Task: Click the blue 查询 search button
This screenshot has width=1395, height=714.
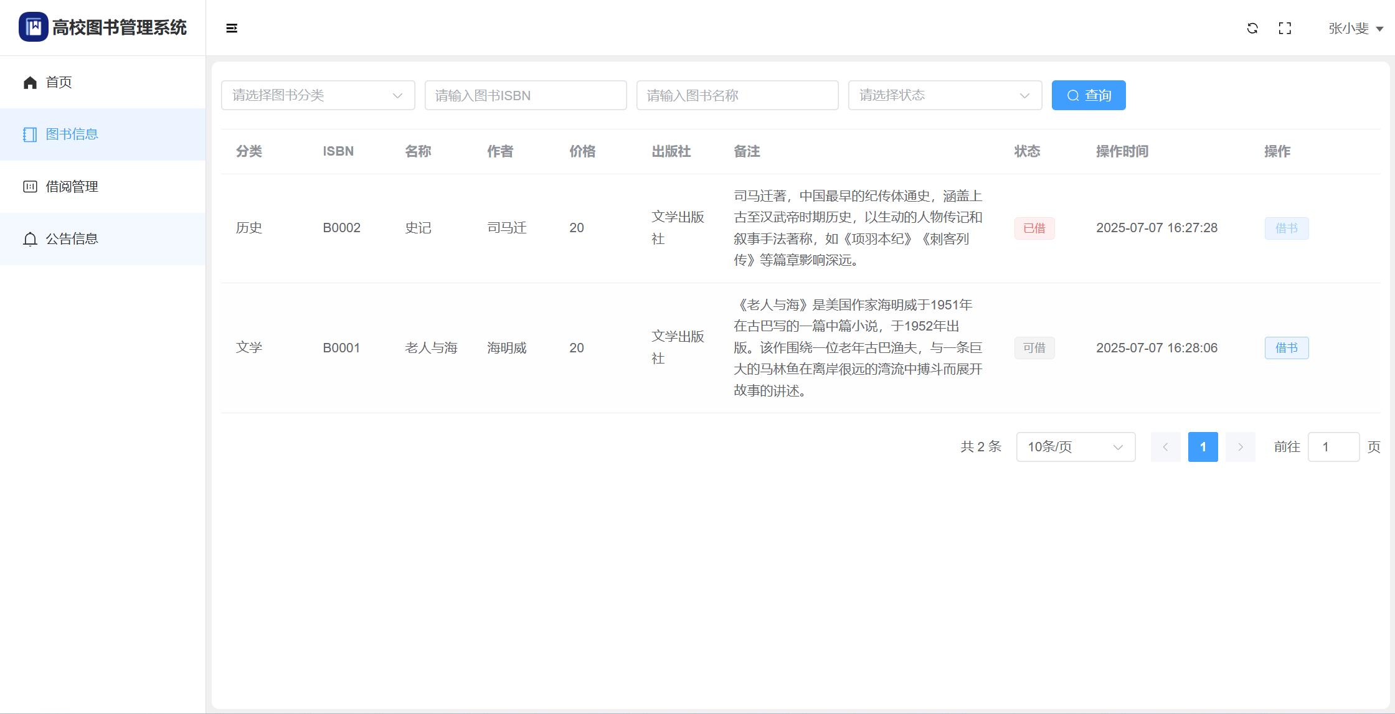Action: [1088, 95]
